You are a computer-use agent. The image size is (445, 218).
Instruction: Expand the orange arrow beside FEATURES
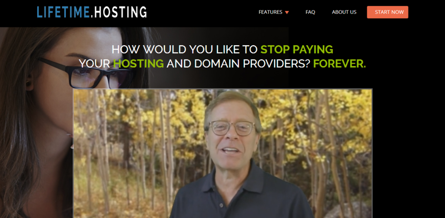287,13
